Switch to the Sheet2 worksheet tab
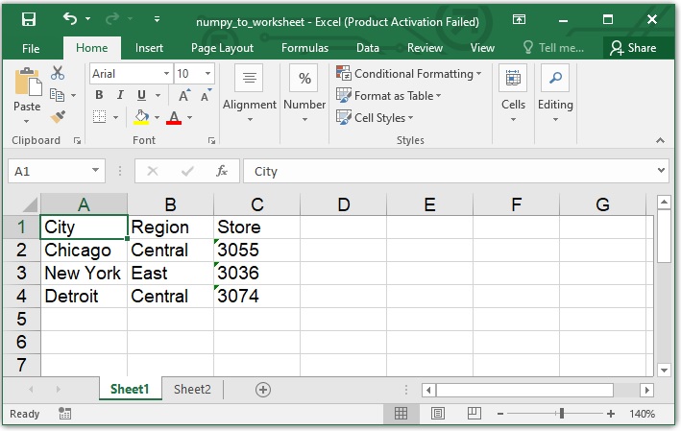The image size is (681, 431). (192, 389)
